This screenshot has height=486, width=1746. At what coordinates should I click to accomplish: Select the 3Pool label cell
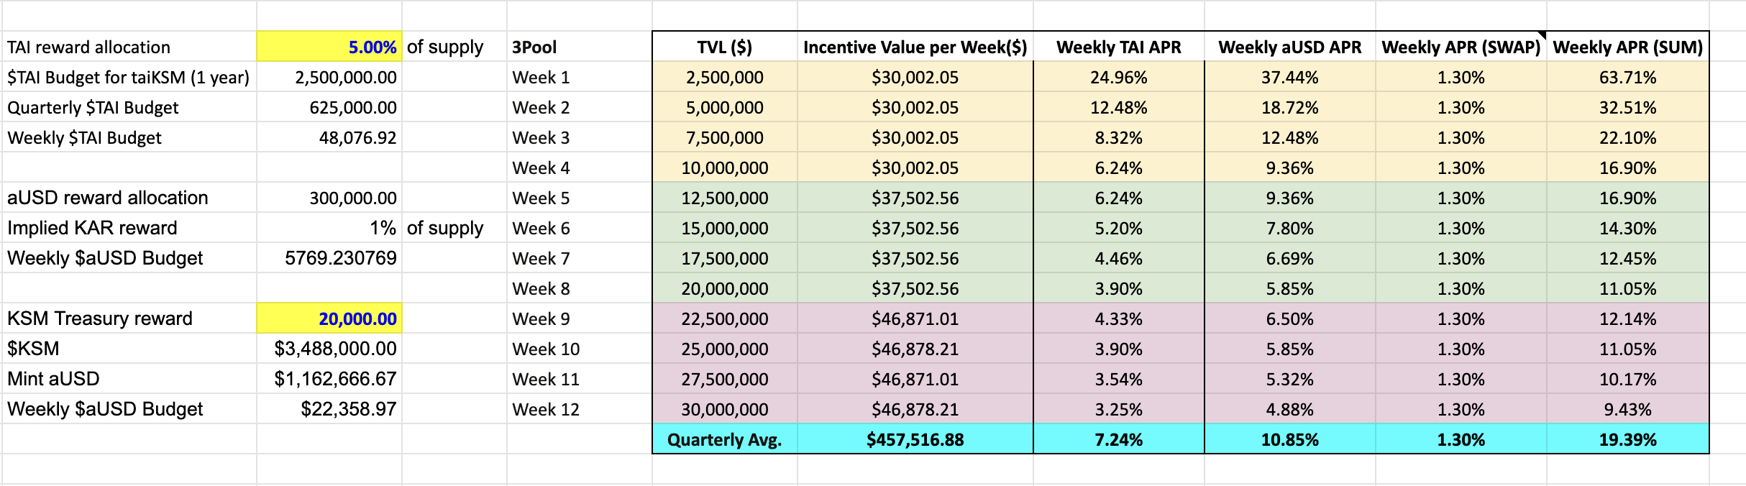(534, 47)
